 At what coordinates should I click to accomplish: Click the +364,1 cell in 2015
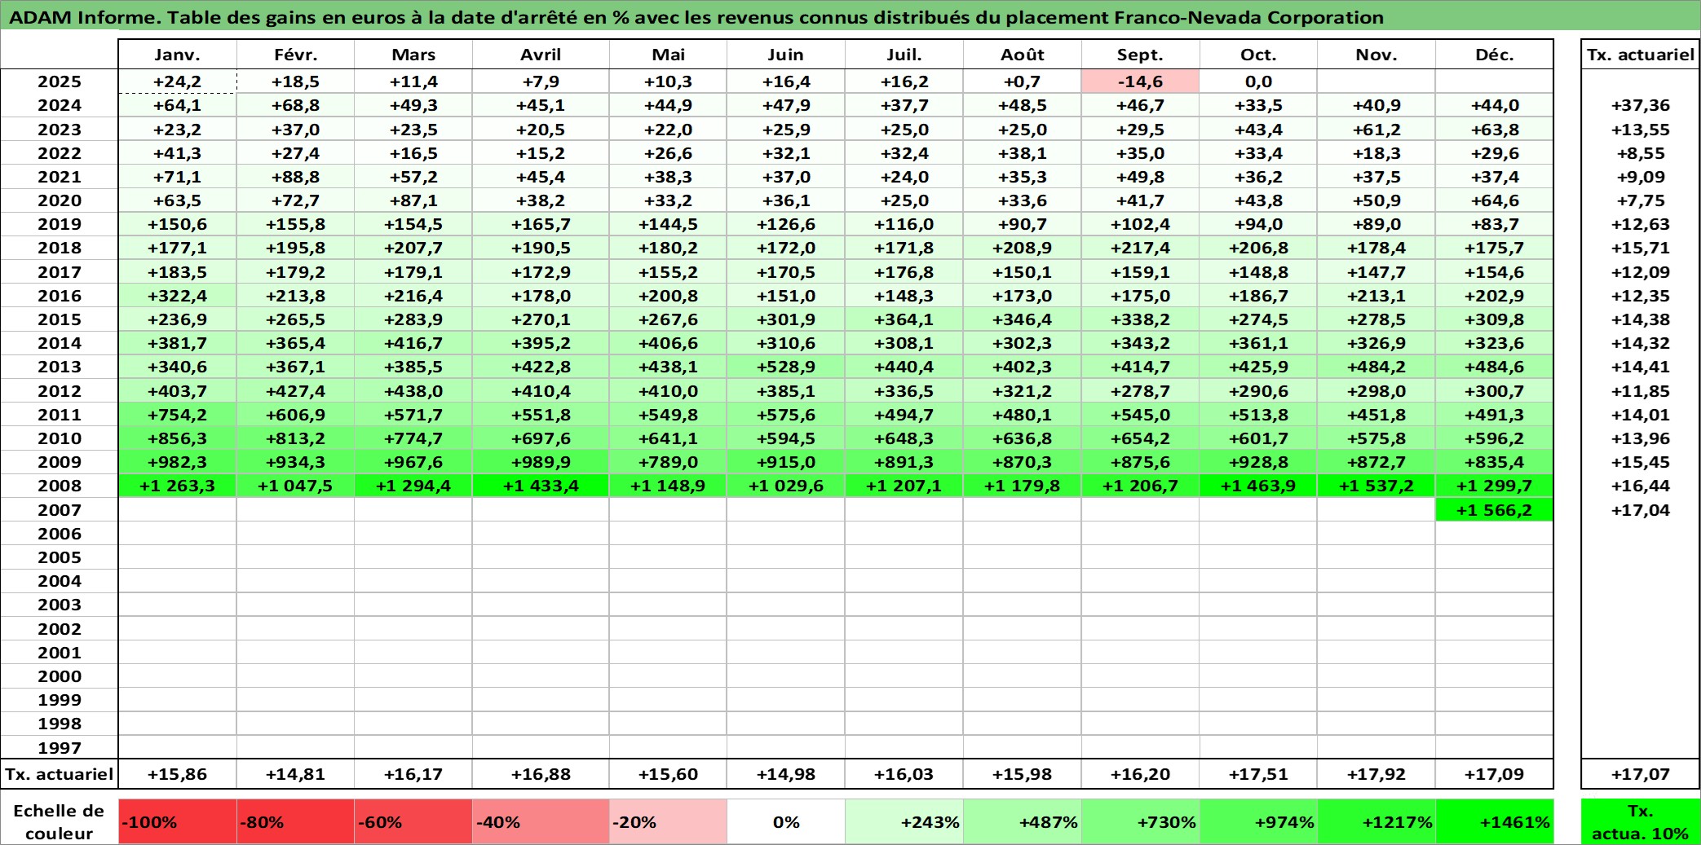(x=904, y=319)
